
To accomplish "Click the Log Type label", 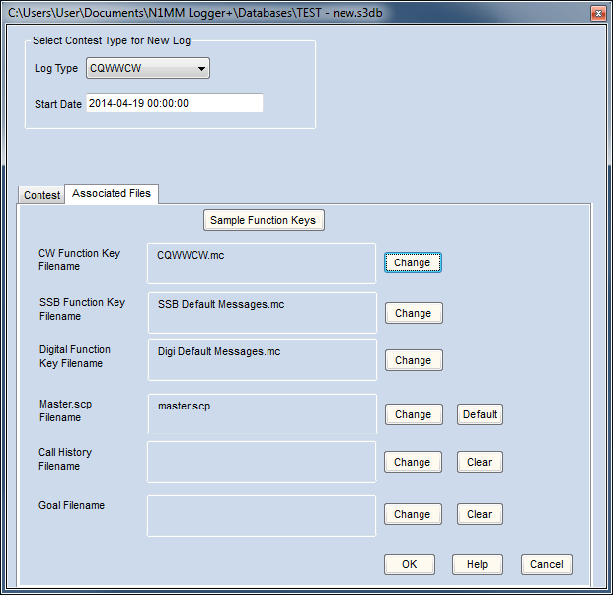I will pos(56,68).
